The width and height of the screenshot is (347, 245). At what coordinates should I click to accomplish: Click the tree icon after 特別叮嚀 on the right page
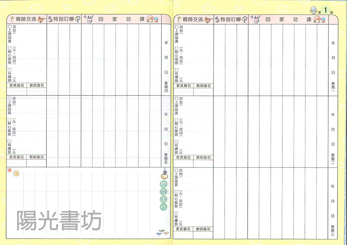coord(245,19)
